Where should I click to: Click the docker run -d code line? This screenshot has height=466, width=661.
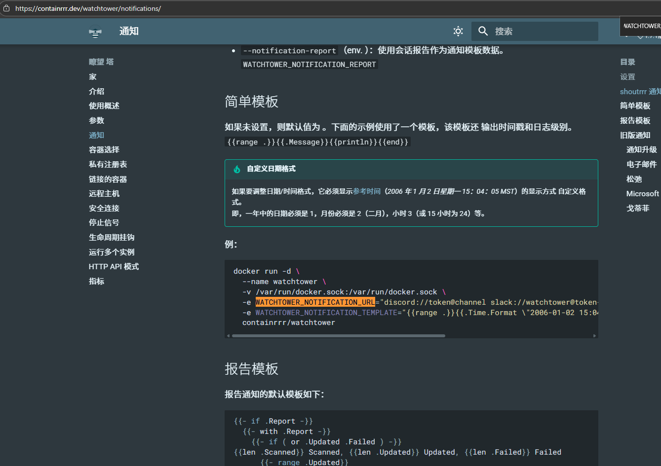click(267, 271)
